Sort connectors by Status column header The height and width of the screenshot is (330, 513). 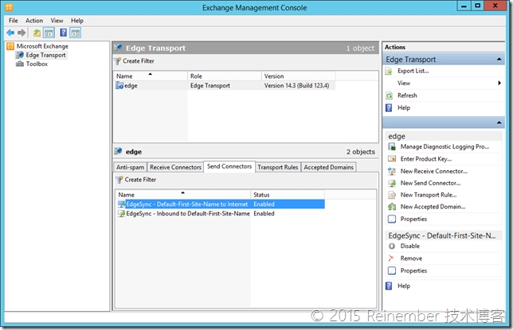tap(288, 195)
